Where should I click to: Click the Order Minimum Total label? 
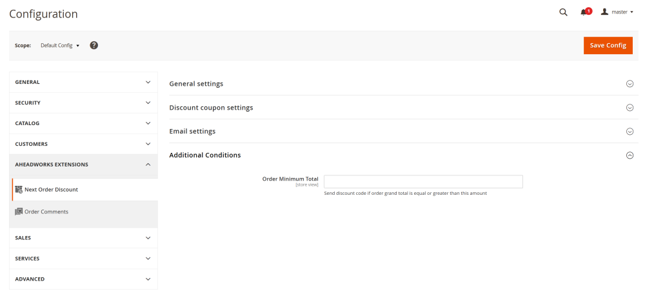[x=290, y=179]
